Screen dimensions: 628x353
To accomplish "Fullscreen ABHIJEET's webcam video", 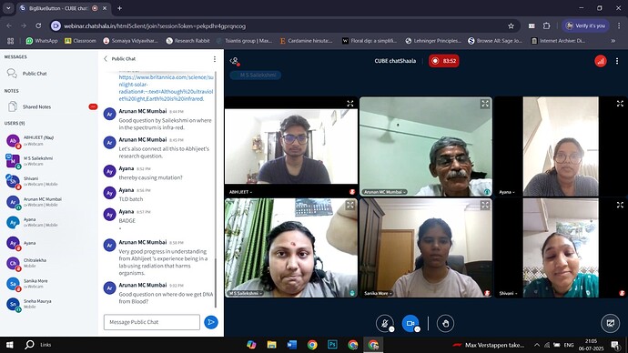I will [350, 104].
